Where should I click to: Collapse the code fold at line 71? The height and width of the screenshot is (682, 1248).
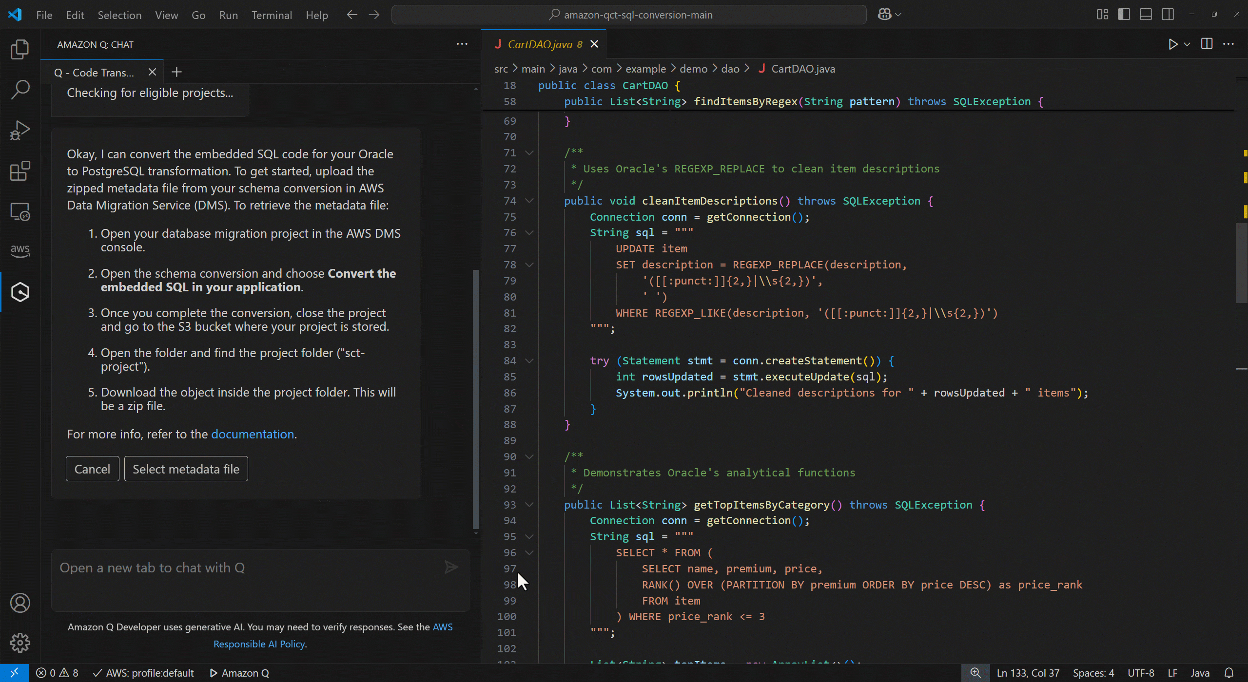(529, 152)
